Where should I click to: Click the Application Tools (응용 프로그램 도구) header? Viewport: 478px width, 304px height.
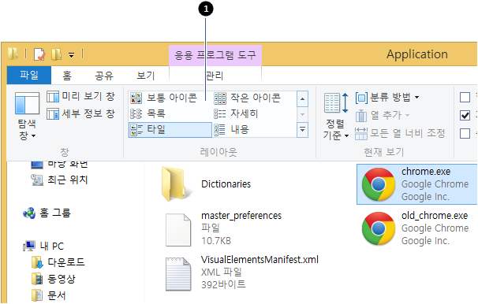tap(215, 55)
